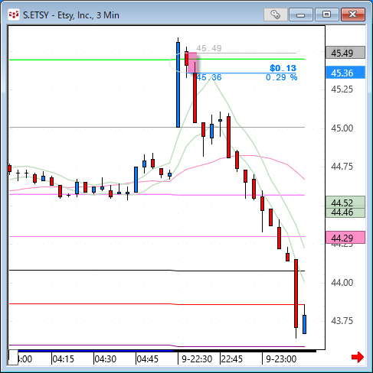The width and height of the screenshot is (373, 373).
Task: Click the blue horizontal scrollbar above time axis
Action: [x=96, y=351]
